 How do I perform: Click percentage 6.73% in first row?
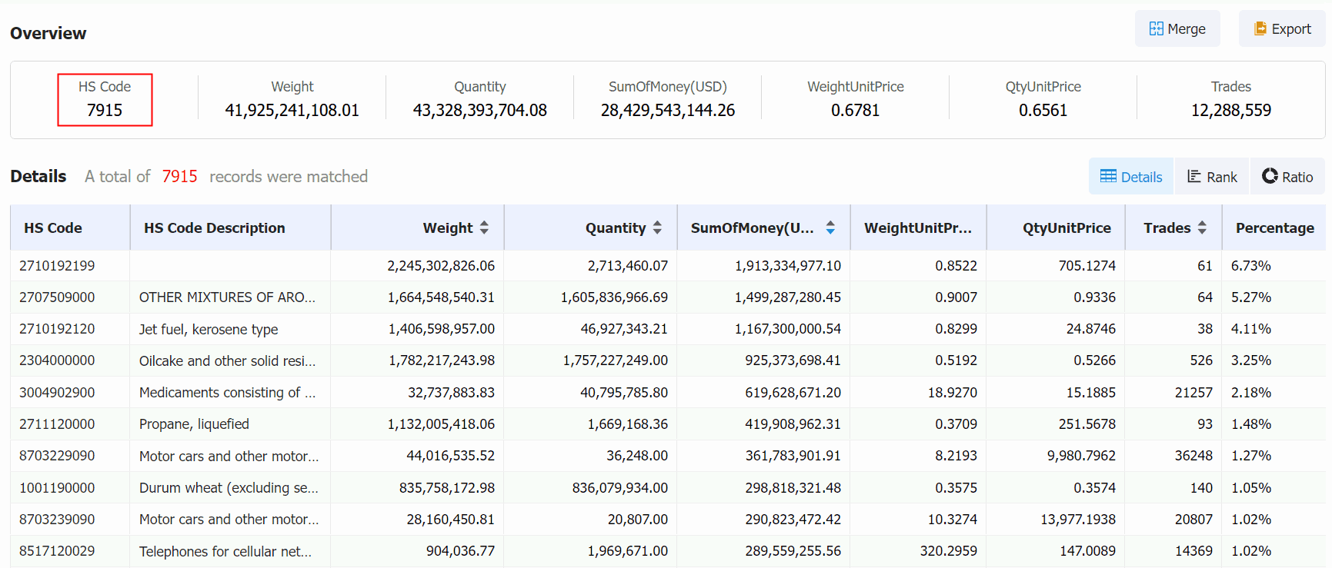point(1251,266)
